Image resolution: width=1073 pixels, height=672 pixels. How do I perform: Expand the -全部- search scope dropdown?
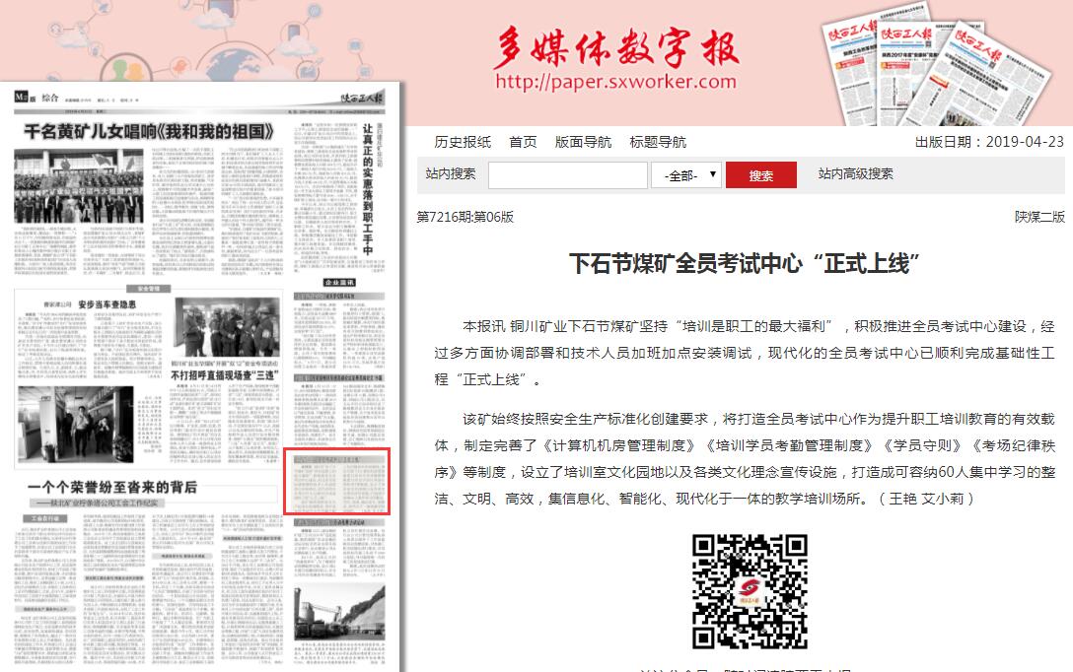coord(685,175)
